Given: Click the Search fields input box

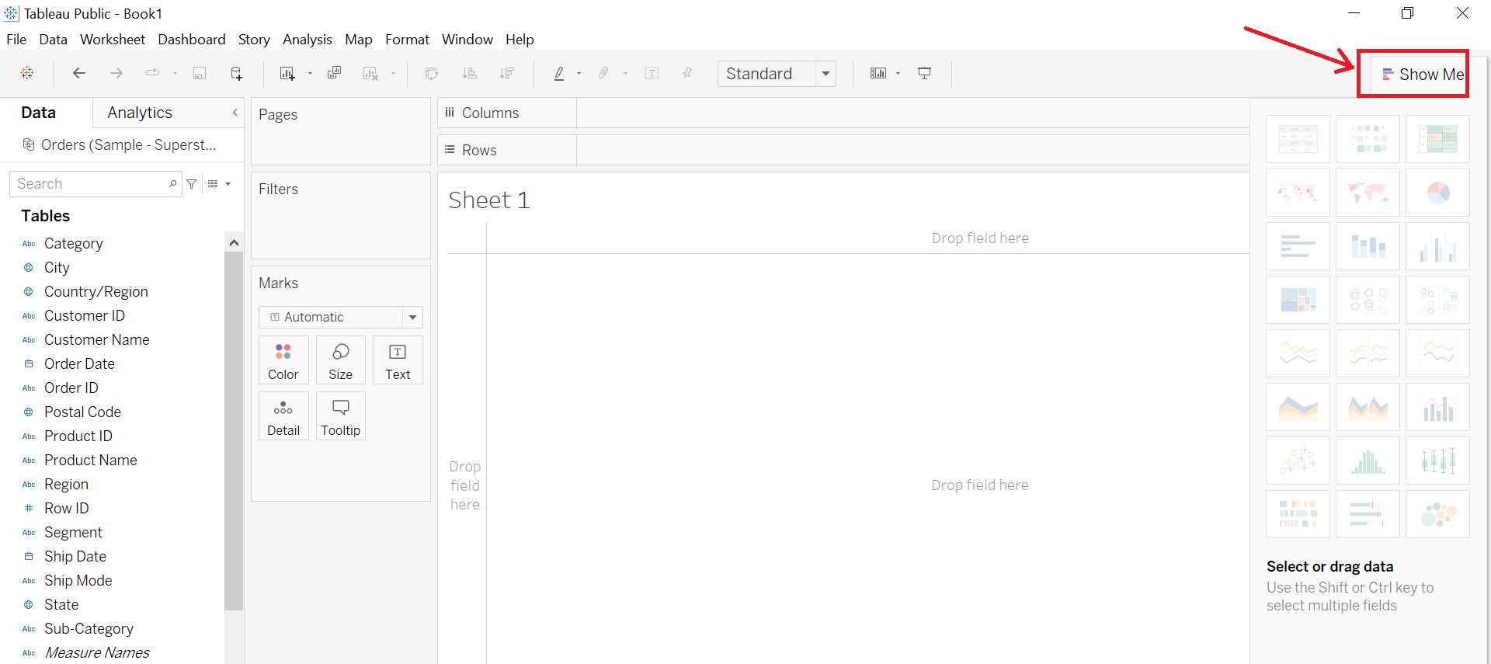Looking at the screenshot, I should (x=95, y=184).
